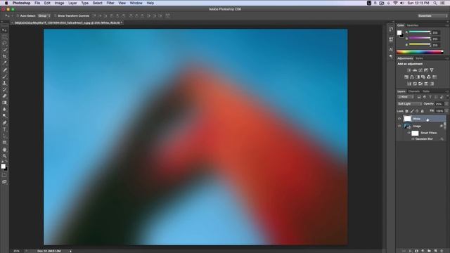Click the White layer thumbnail

click(408, 119)
